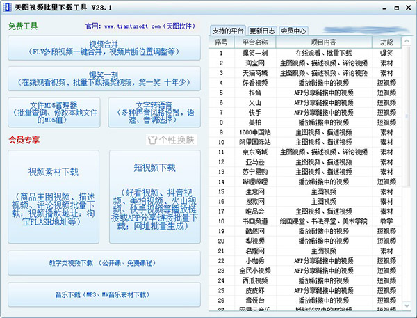
Task: Select row 名膜网 in platform list
Action: click(x=305, y=251)
